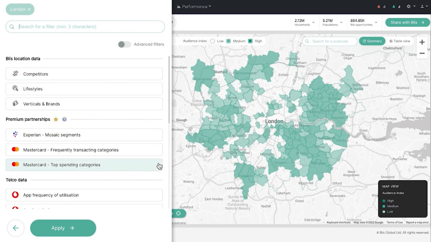Click Mastercard logo beside Top spending categories
This screenshot has height=242, width=431.
click(16, 164)
